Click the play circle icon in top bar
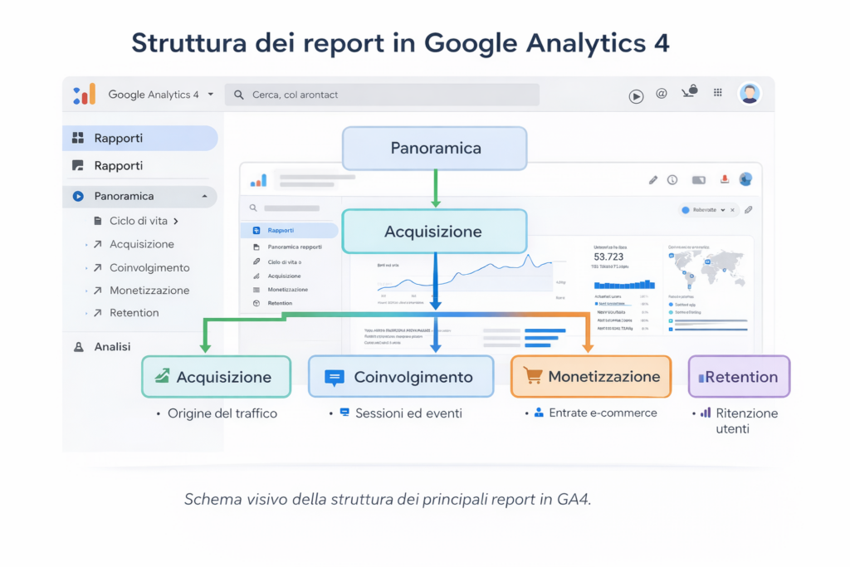The image size is (850, 567). 636,96
